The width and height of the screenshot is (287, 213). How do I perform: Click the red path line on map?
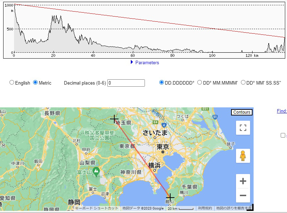(142, 158)
